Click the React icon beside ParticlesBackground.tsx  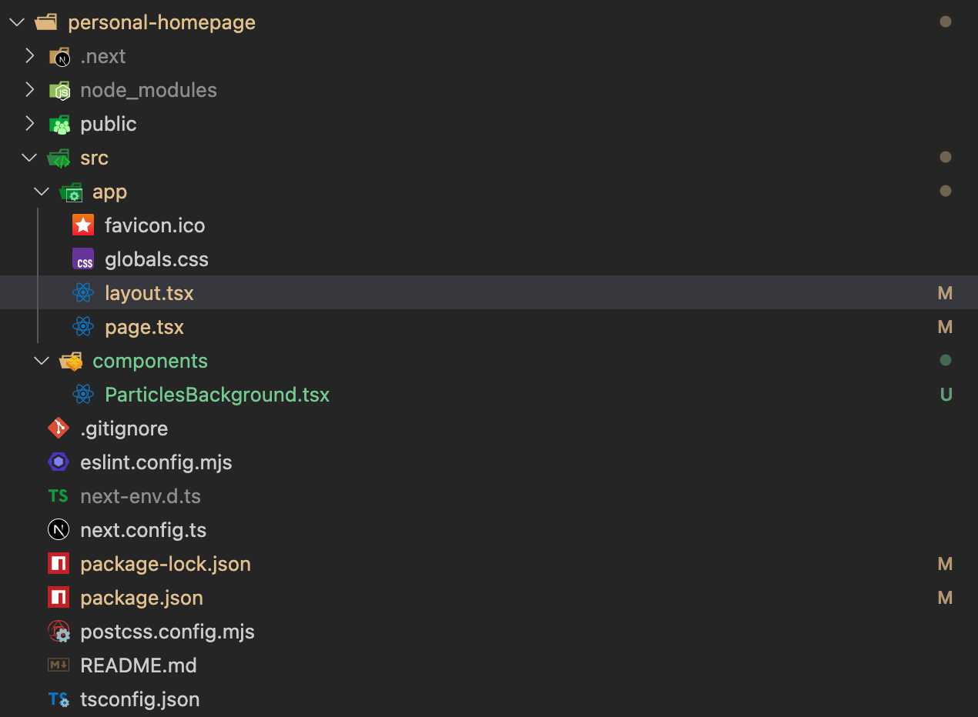[x=83, y=394]
